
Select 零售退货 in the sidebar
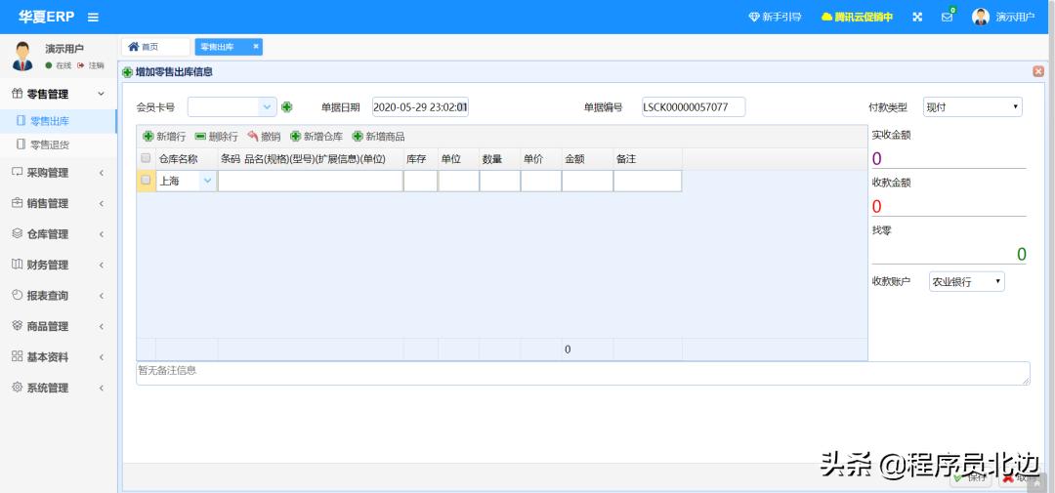tap(59, 144)
